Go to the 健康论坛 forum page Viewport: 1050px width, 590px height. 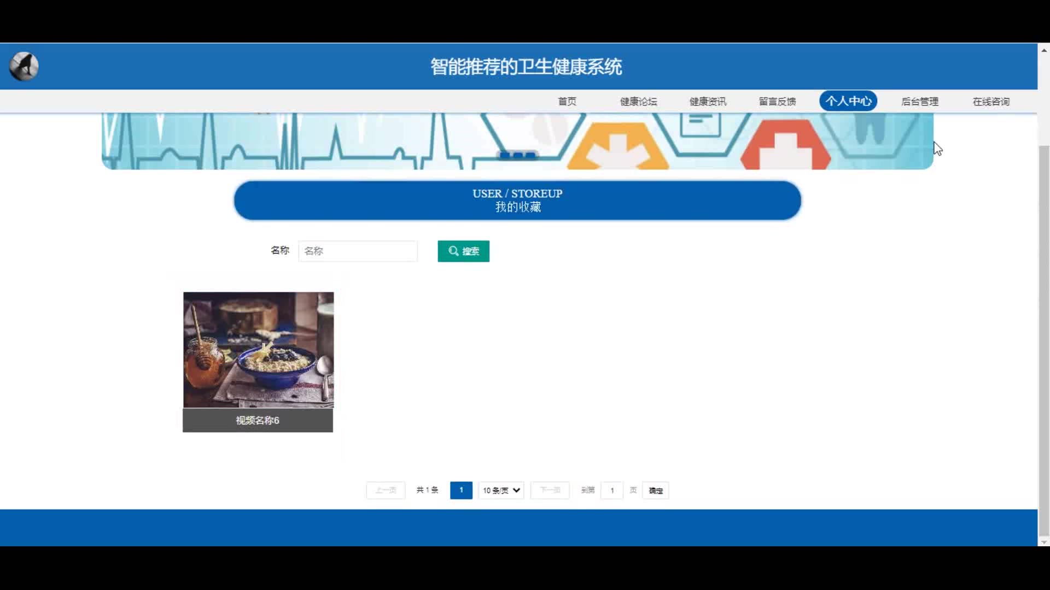[x=638, y=102]
